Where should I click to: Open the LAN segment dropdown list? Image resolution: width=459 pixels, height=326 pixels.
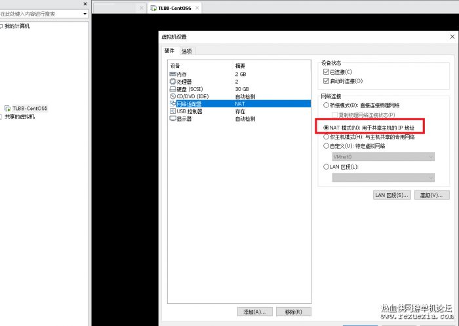[383, 177]
